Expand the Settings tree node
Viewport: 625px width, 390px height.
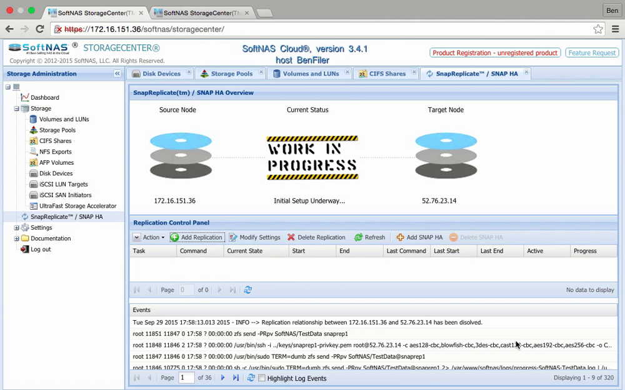tap(16, 228)
